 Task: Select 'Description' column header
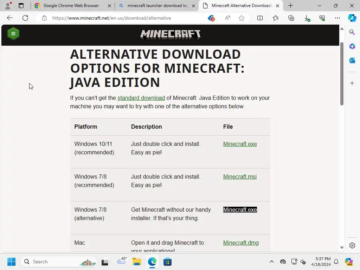[x=147, y=127]
